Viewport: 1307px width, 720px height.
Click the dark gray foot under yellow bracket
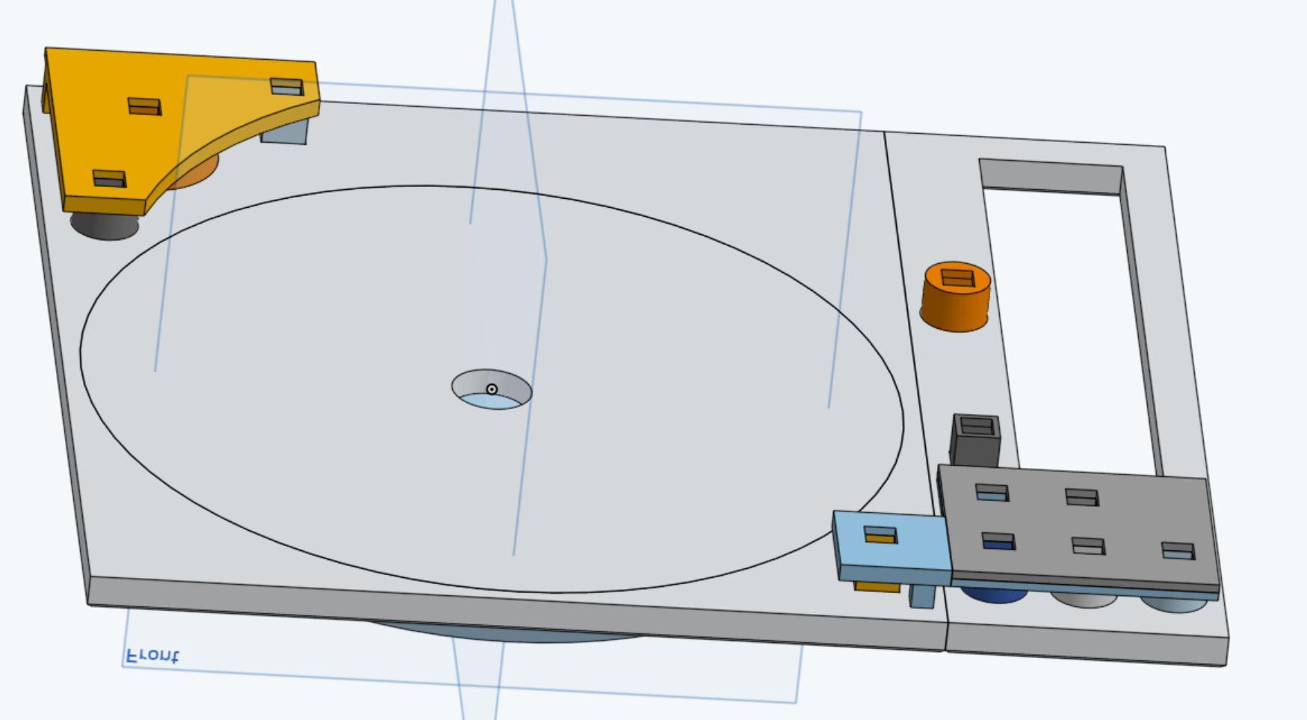pyautogui.click(x=104, y=227)
